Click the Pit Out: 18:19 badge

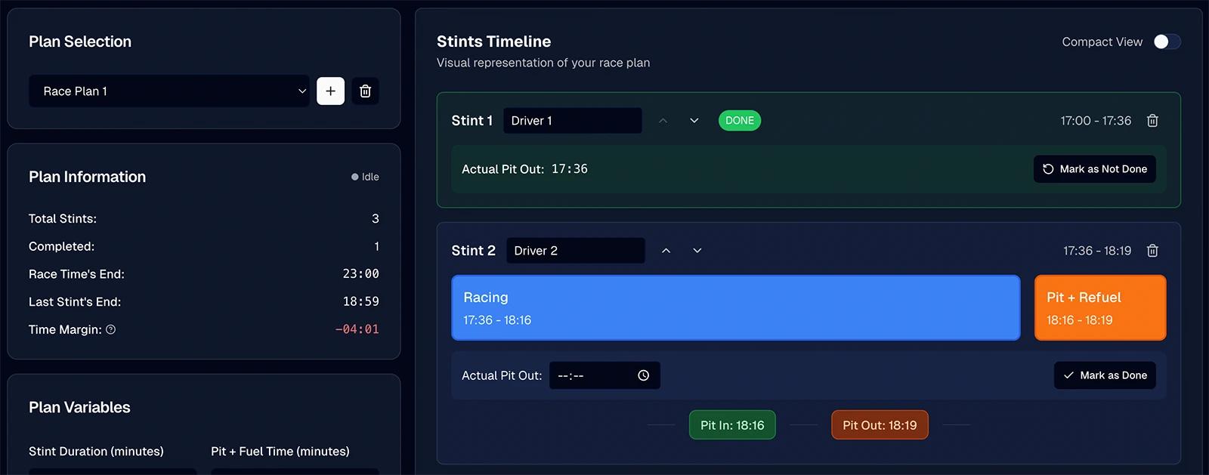[880, 425]
